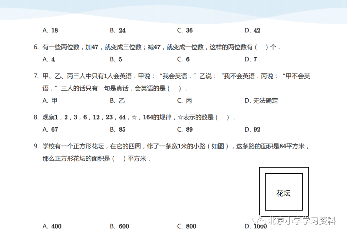Select option C. 800
Image resolution: width=347 pixels, height=236 pixels.
tap(187, 226)
